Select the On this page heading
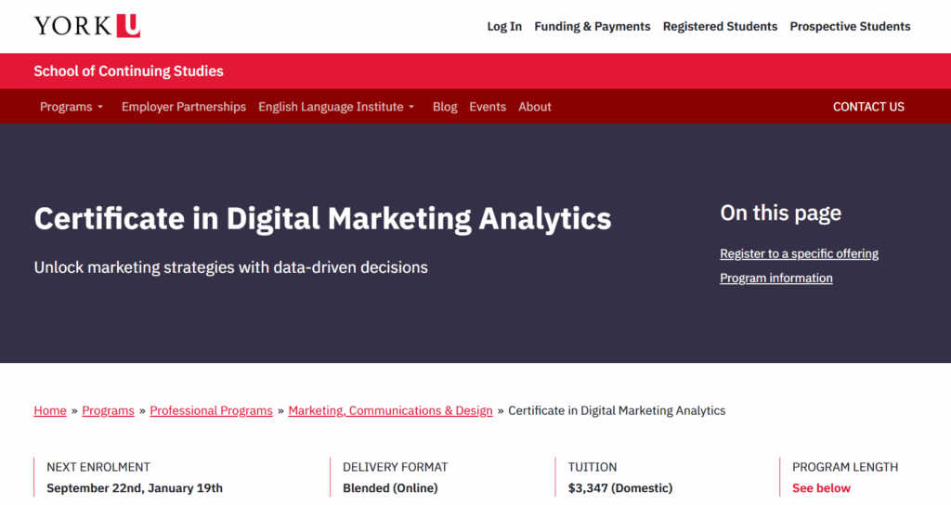The height and width of the screenshot is (505, 951). pyautogui.click(x=780, y=213)
